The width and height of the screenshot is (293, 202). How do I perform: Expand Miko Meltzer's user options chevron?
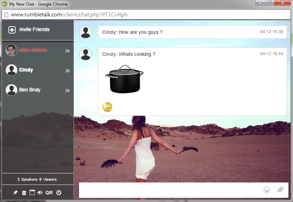(x=67, y=51)
